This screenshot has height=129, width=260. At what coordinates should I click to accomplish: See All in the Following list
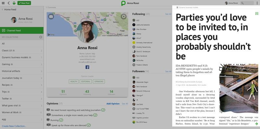(168, 14)
